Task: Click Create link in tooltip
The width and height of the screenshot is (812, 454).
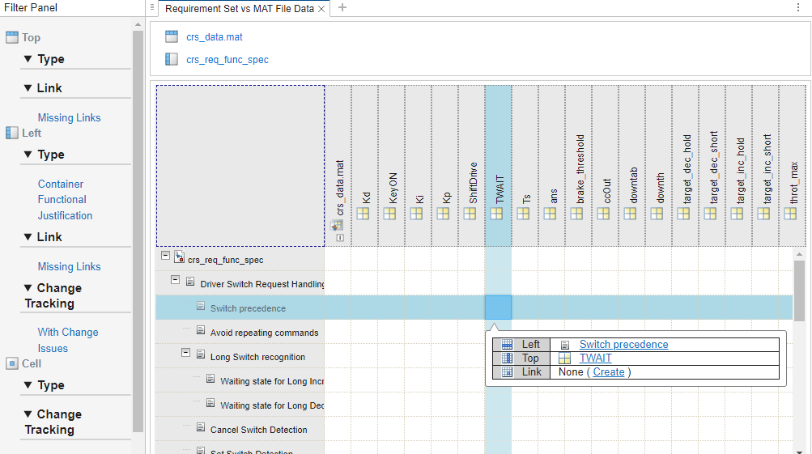Action: 609,371
